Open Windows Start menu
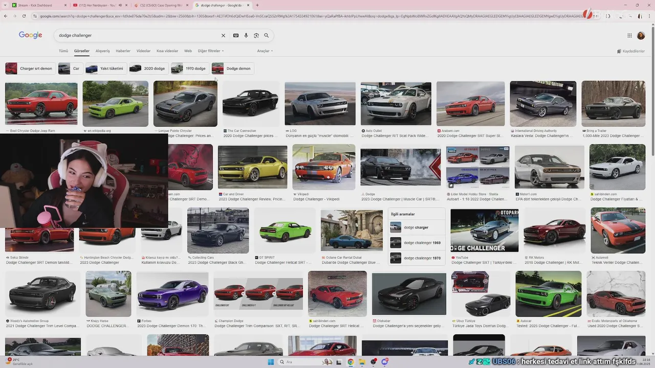 [x=271, y=362]
